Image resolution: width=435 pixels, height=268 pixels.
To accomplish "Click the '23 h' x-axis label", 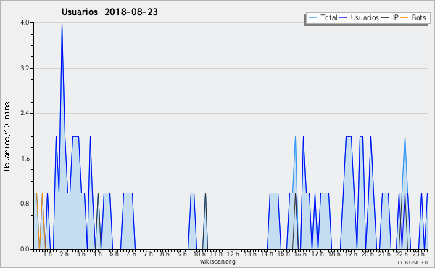I will click(418, 254).
